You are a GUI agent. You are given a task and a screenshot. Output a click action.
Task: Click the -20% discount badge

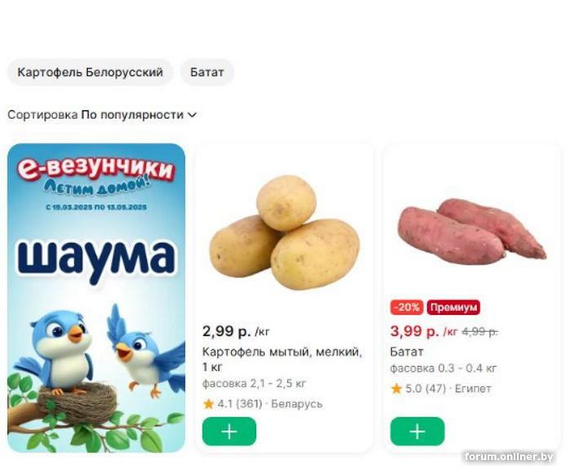[x=407, y=308]
